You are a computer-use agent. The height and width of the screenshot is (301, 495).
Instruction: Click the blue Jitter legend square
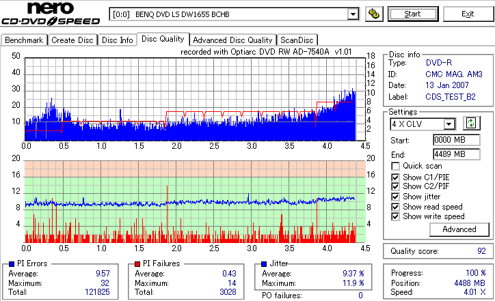click(264, 264)
